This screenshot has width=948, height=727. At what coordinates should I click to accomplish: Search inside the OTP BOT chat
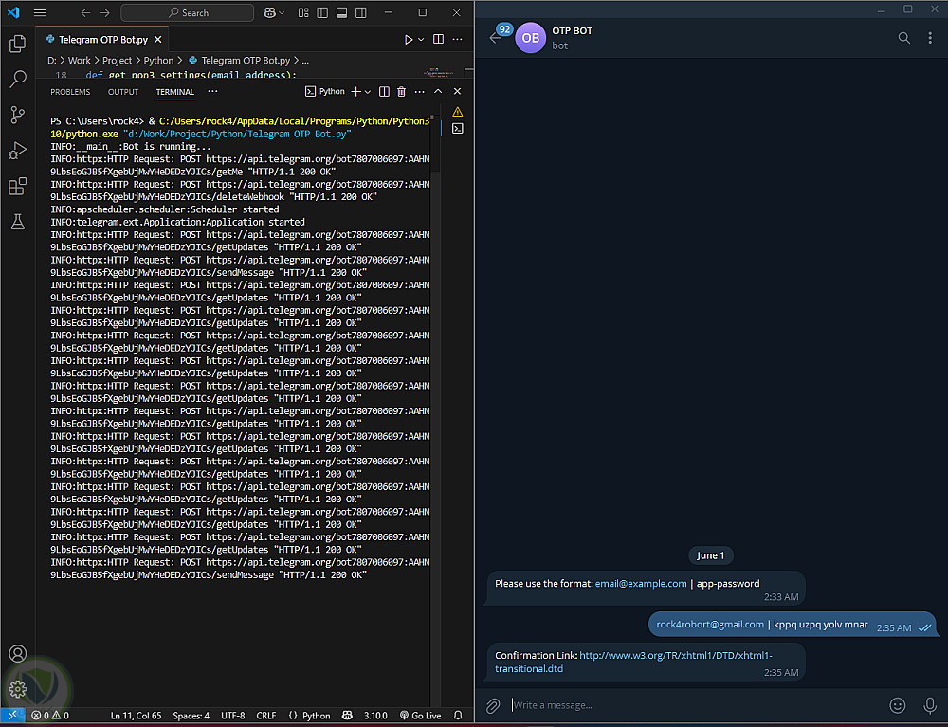click(x=903, y=38)
